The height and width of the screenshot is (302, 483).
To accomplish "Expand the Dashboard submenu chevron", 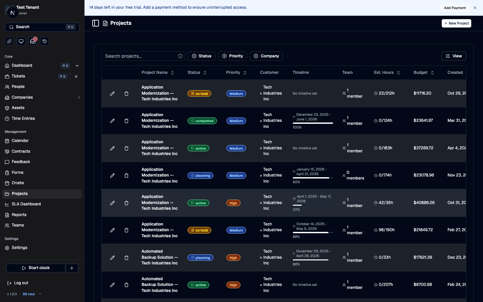I will pyautogui.click(x=77, y=66).
